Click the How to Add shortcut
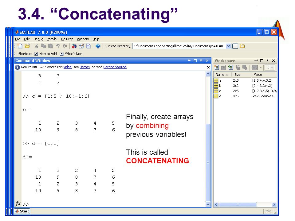Image resolution: width=295 pixels, height=221 pixels. [46, 54]
